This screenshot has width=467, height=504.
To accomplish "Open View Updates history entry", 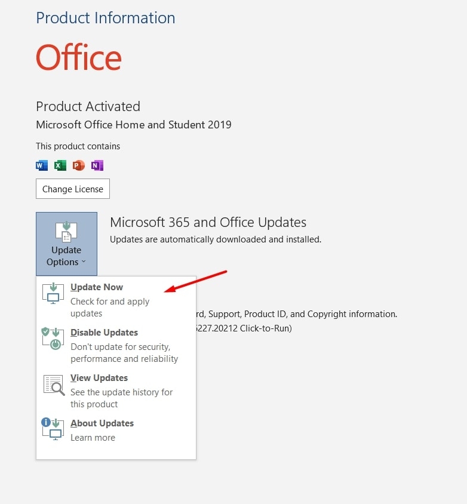I will click(x=116, y=391).
